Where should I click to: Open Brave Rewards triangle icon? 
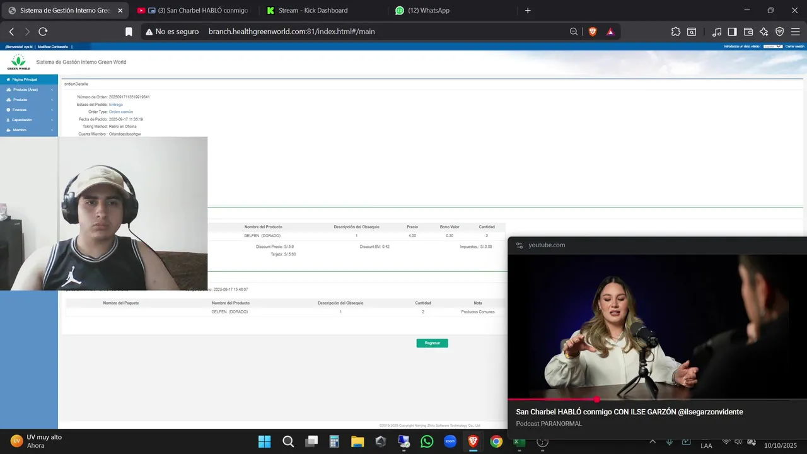(610, 32)
